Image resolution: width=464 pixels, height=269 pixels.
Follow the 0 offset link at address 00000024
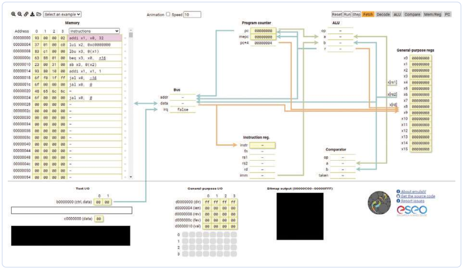[90, 98]
